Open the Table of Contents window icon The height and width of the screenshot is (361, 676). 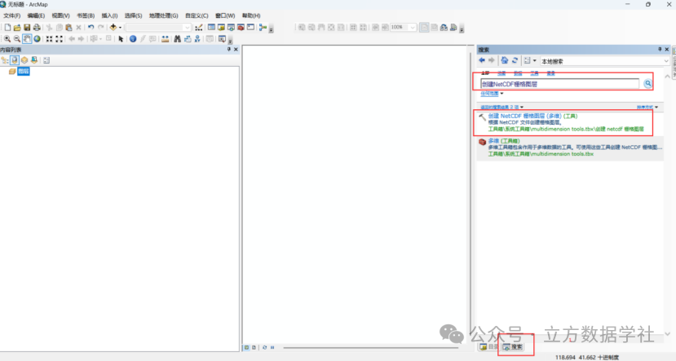[x=211, y=28]
